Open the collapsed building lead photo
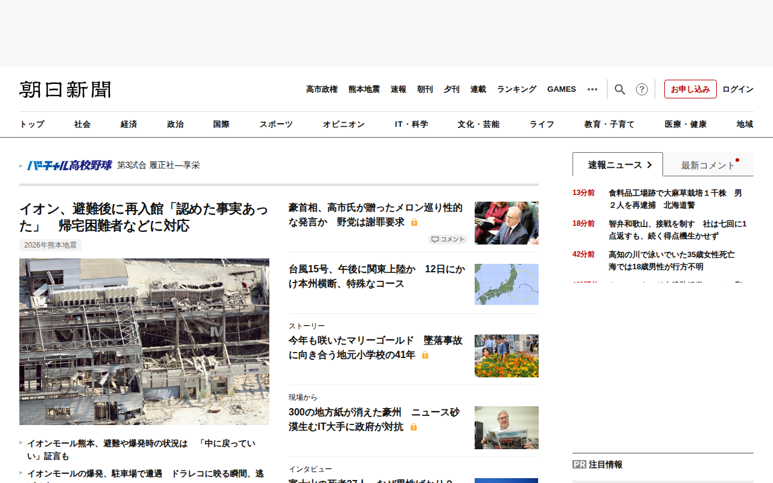Viewport: 773px width, 483px height. 144,342
